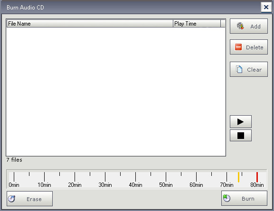Click the film reel icon on Add

240,26
